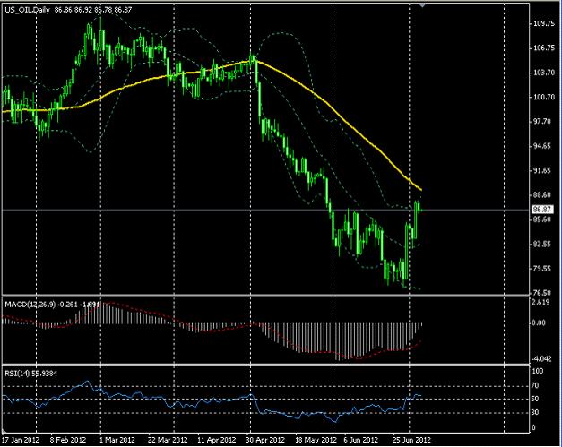The height and width of the screenshot is (447, 562).
Task: Click the 6 Jun 2012 date label
Action: point(360,440)
